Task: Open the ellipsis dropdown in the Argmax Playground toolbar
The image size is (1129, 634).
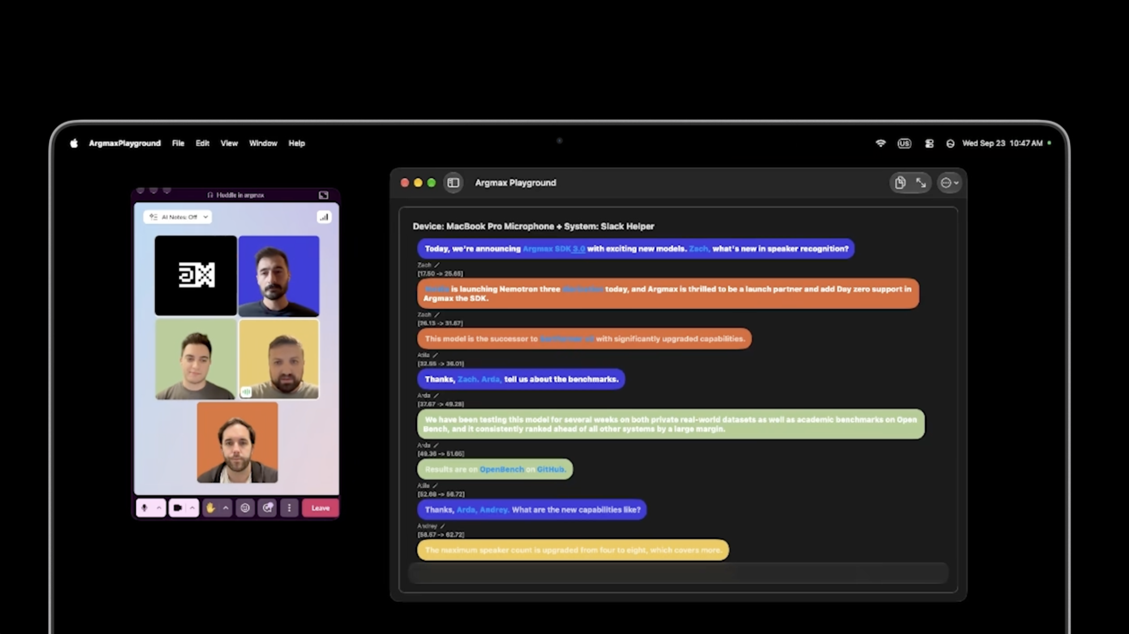Action: 949,183
